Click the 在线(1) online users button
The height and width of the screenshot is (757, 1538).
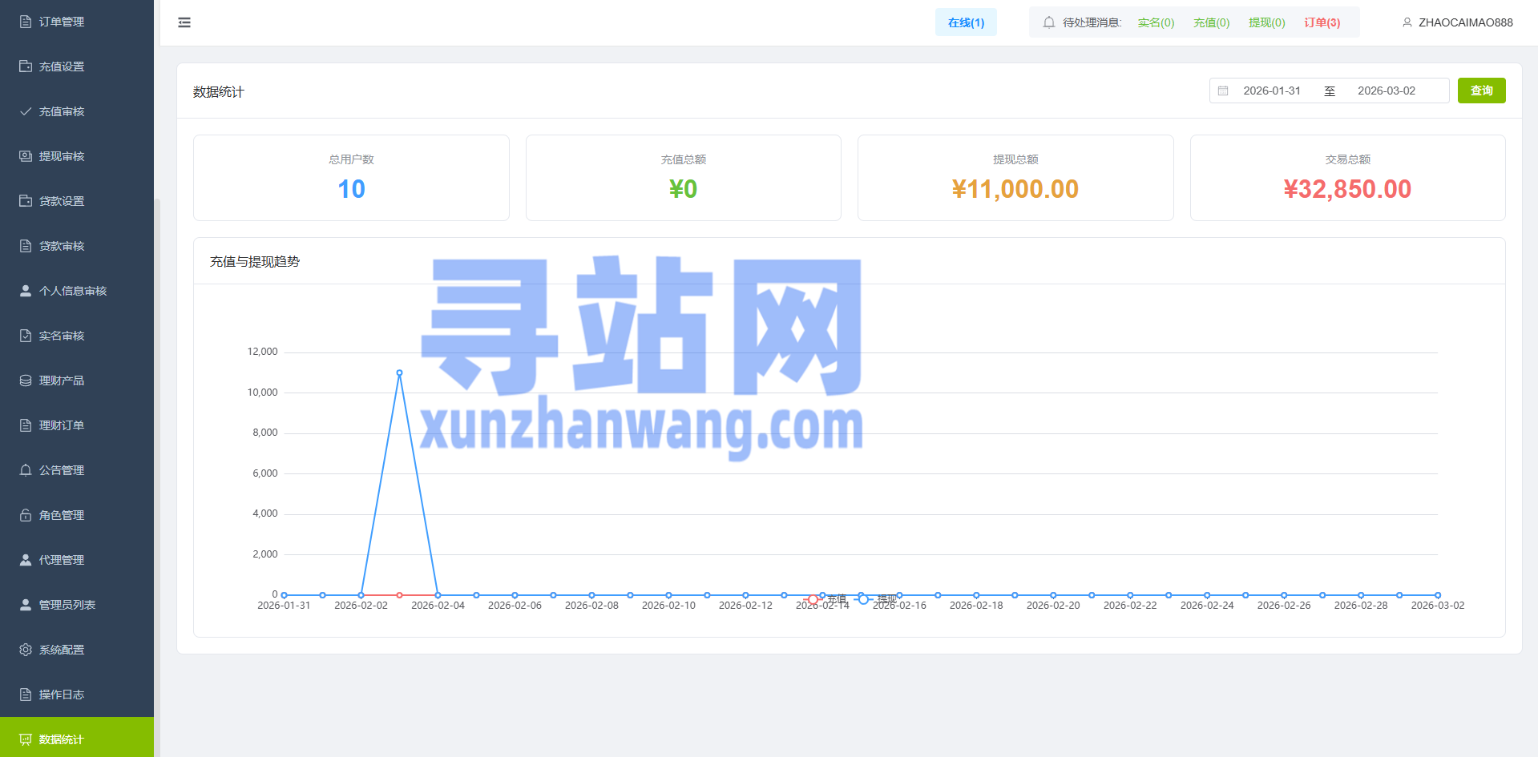(966, 22)
